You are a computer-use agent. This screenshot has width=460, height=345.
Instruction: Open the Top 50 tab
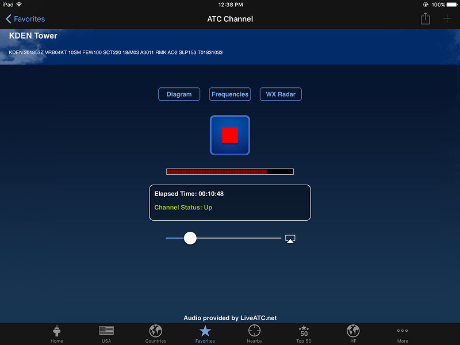[304, 334]
